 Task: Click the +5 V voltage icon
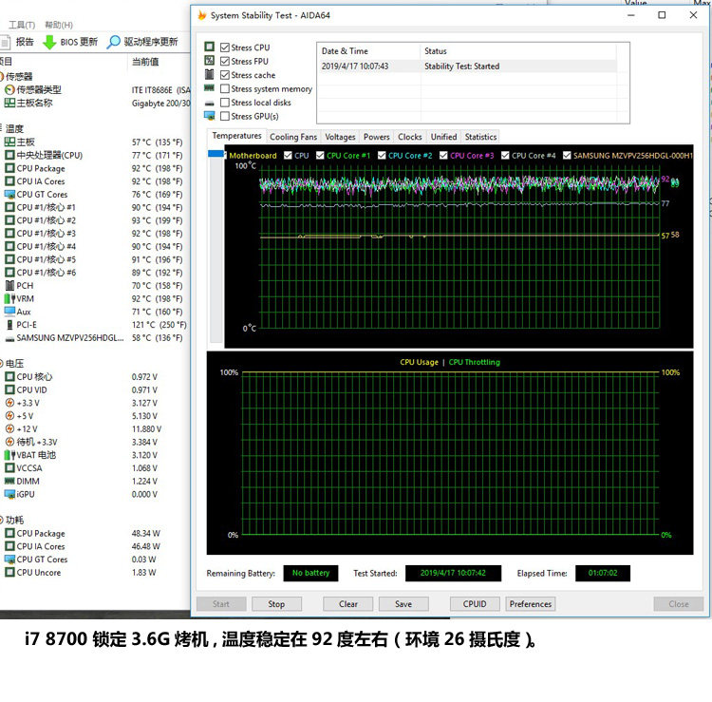click(9, 416)
